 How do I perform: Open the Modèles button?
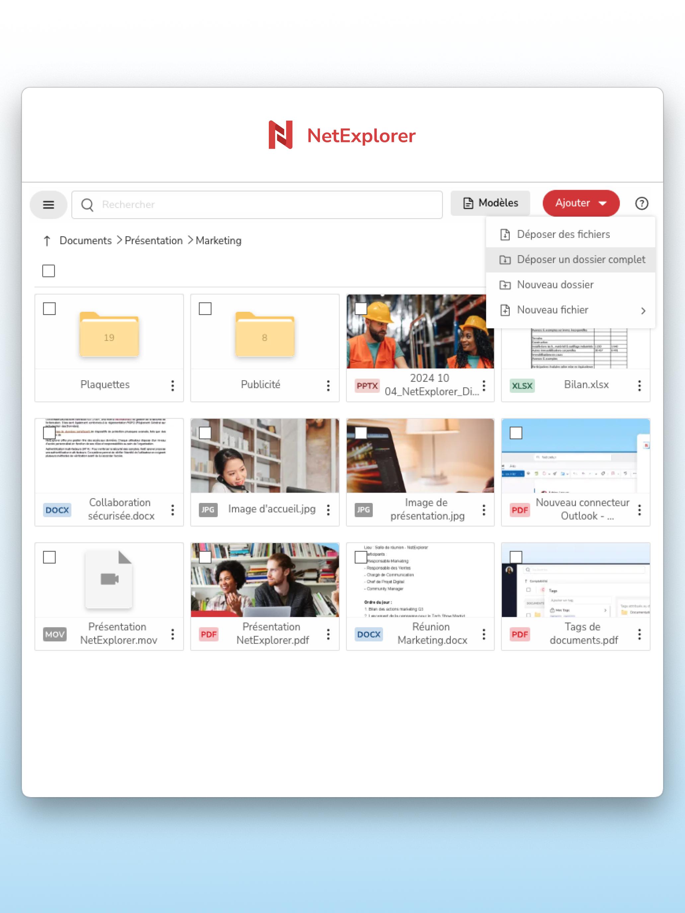point(490,203)
